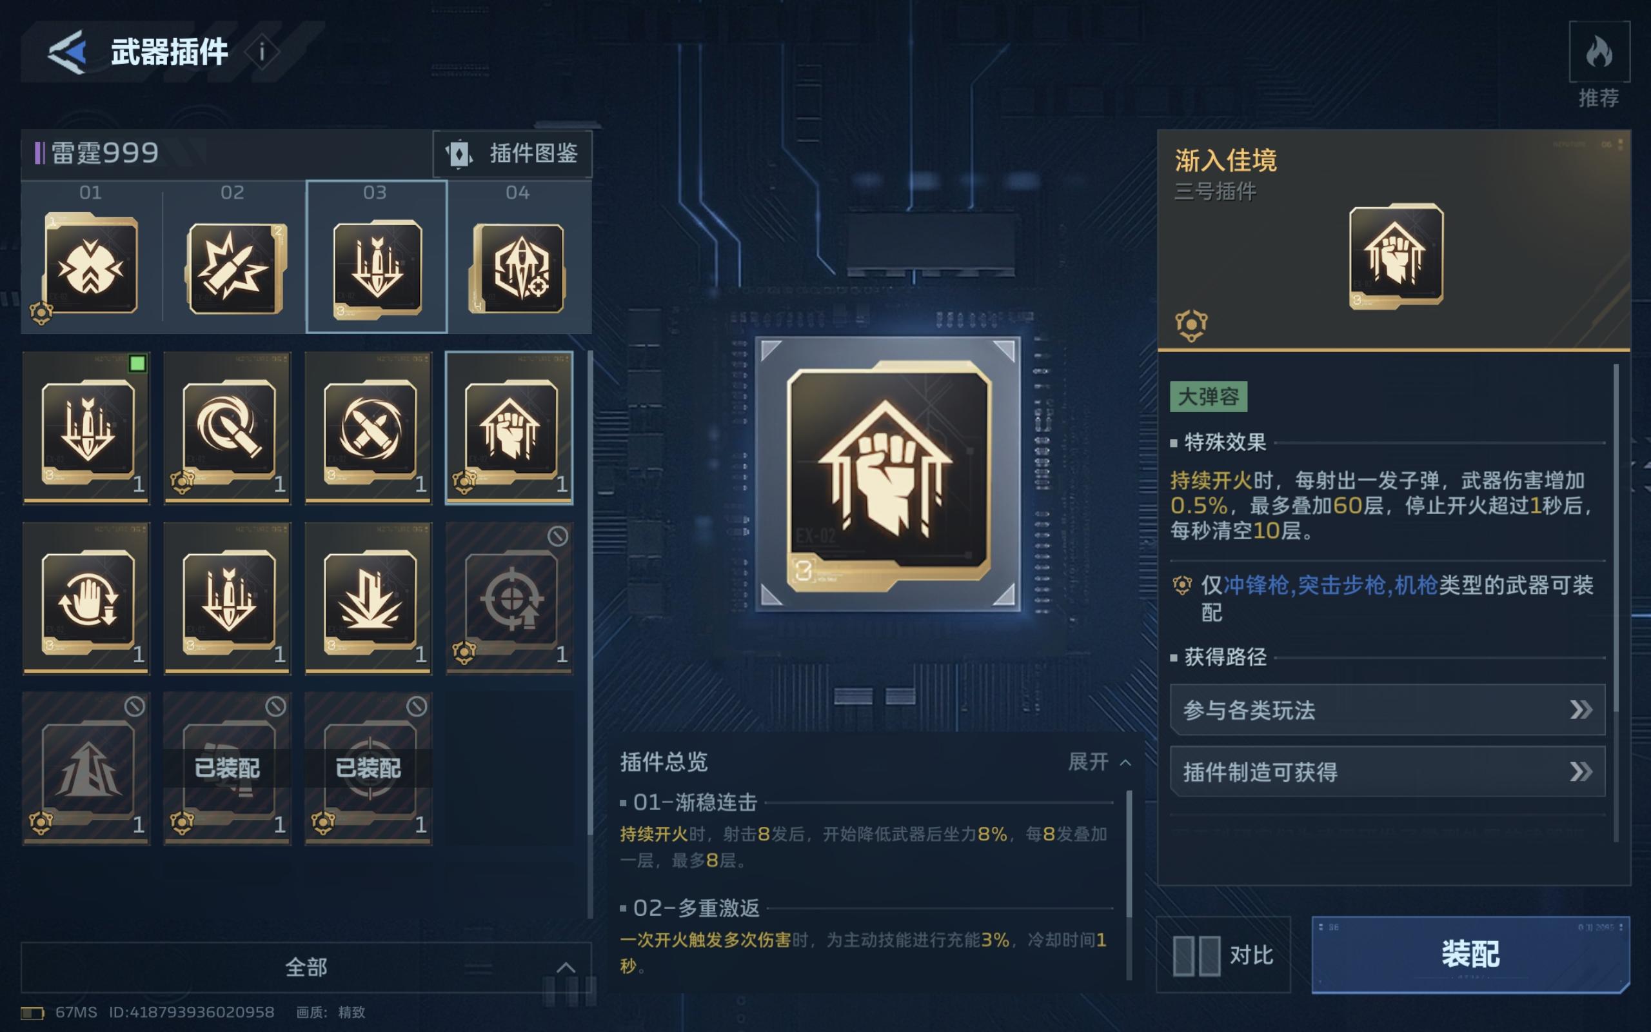Screen dimensions: 1651x1032
Task: Choose the hand reload cycle plugin
Action: pyautogui.click(x=86, y=599)
